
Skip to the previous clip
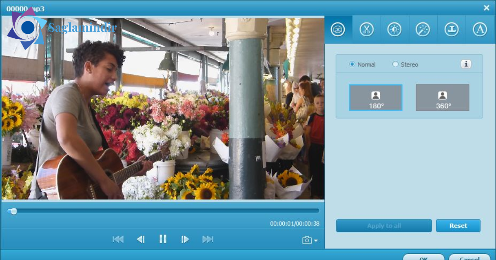click(118, 239)
